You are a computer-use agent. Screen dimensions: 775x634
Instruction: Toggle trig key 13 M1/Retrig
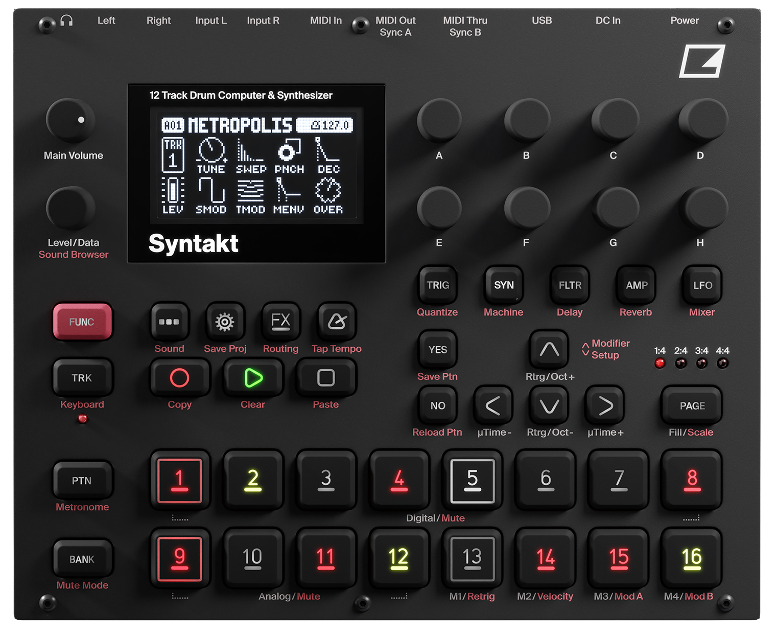[472, 559]
